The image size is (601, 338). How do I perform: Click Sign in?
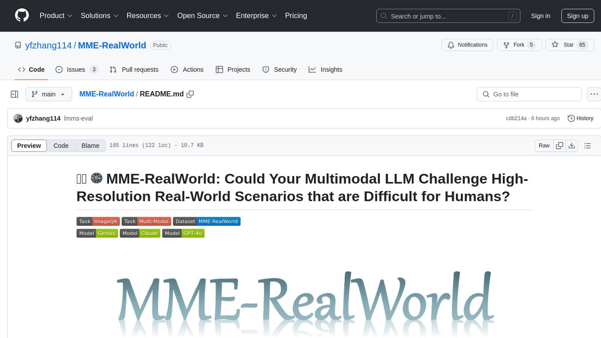click(x=540, y=15)
